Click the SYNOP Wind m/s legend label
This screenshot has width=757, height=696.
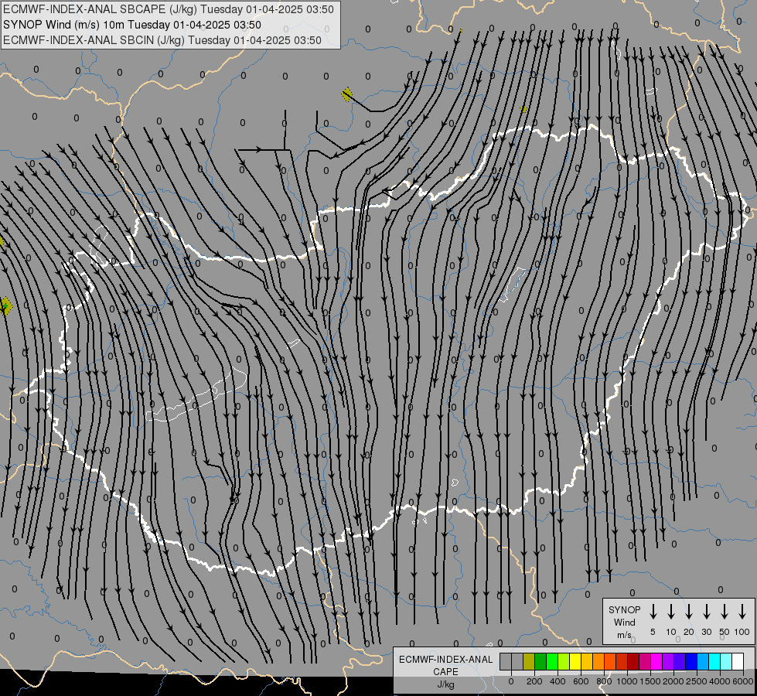tap(624, 623)
